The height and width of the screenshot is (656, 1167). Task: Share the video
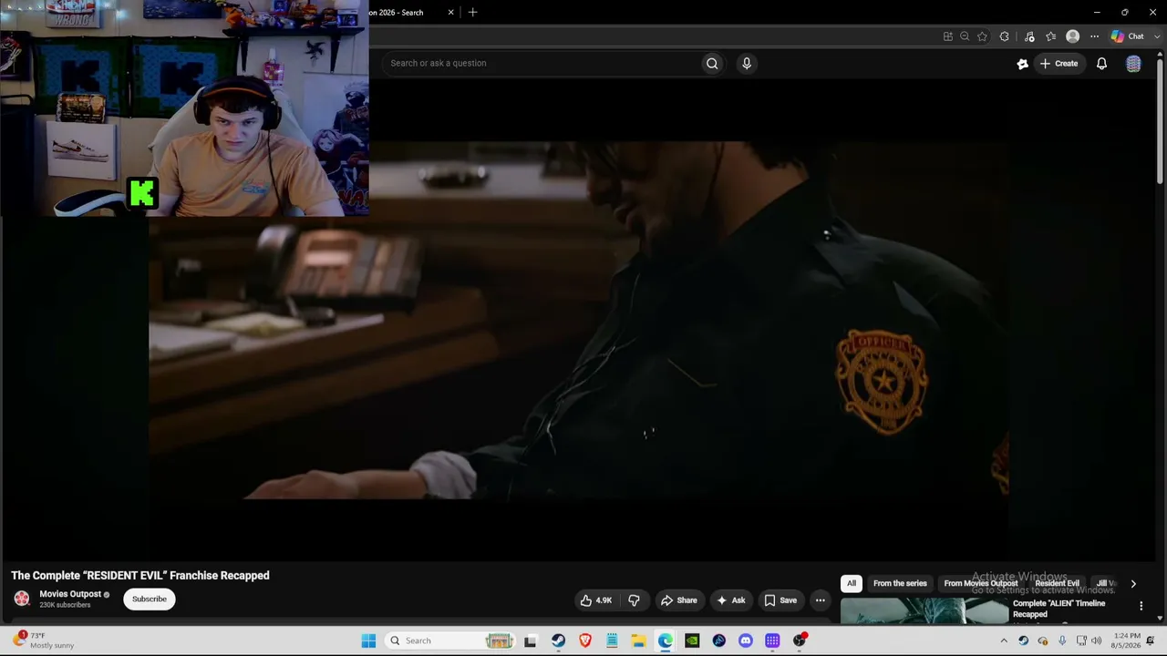(679, 600)
